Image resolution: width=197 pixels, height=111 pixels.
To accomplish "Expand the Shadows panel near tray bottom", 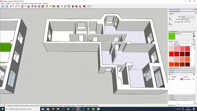I will pos(182,96).
